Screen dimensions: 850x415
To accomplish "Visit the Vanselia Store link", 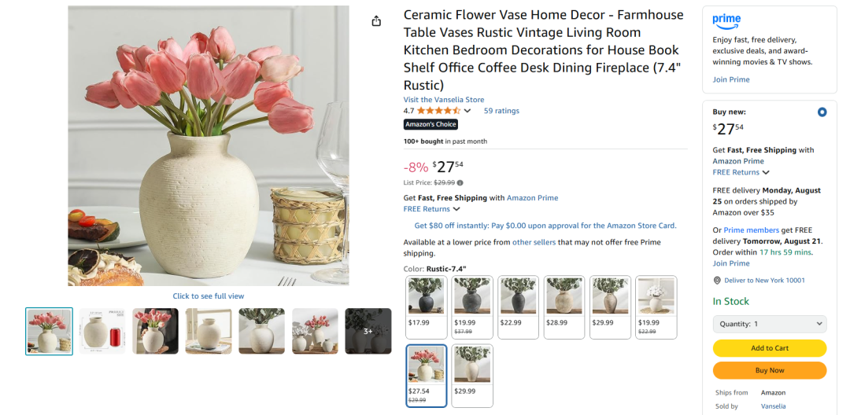I will click(x=443, y=100).
